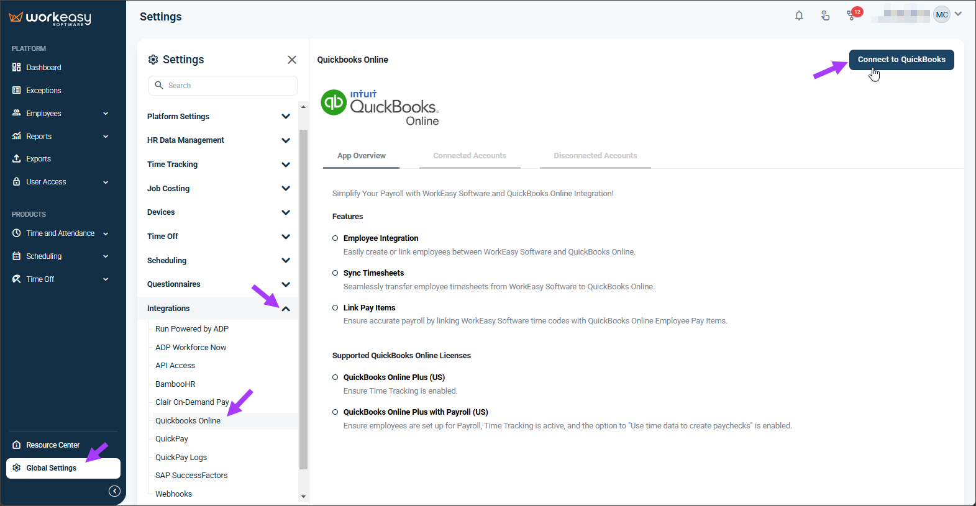Switch to Disconnected Accounts tab
The image size is (976, 506).
595,156
